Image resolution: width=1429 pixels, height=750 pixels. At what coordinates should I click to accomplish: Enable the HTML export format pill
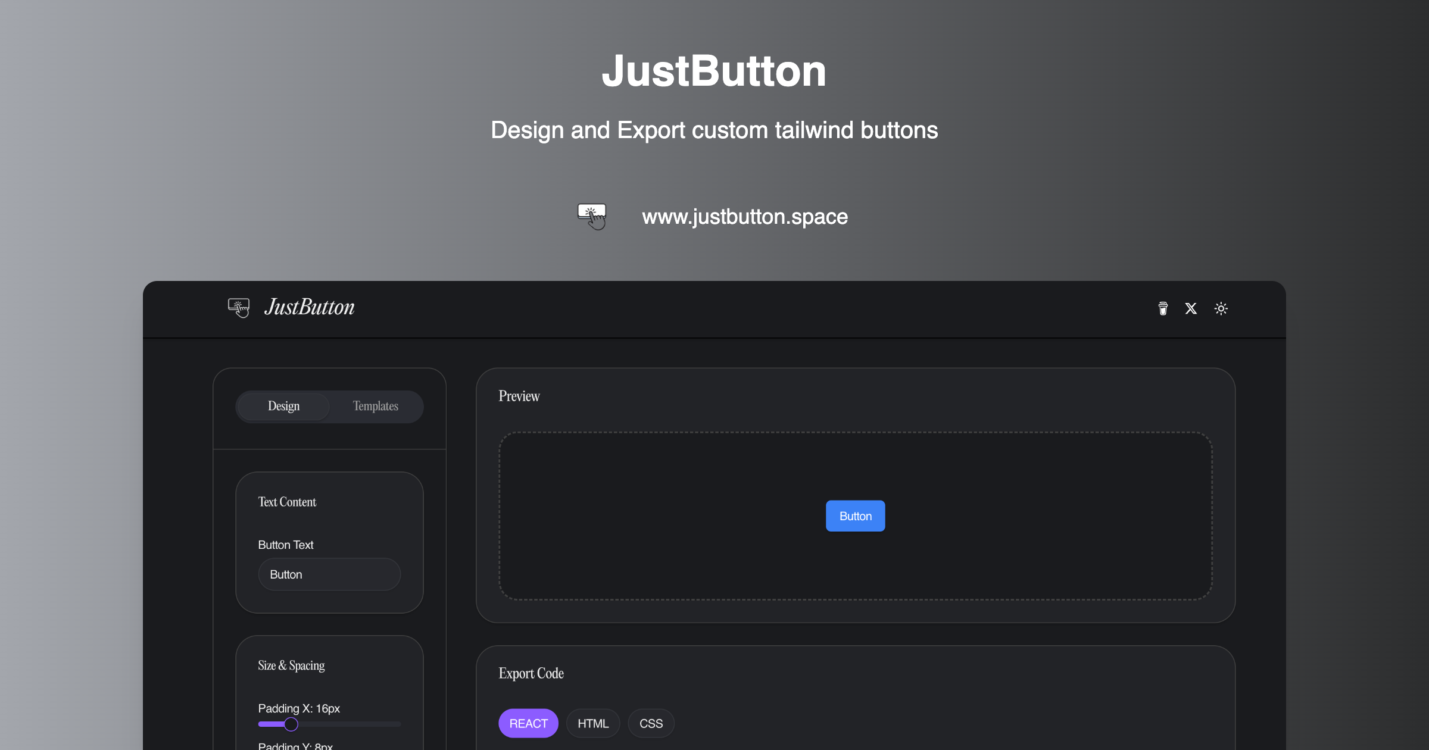593,723
